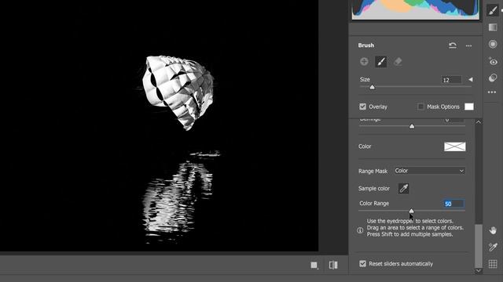Open the Red Eye removal tool

[493, 61]
